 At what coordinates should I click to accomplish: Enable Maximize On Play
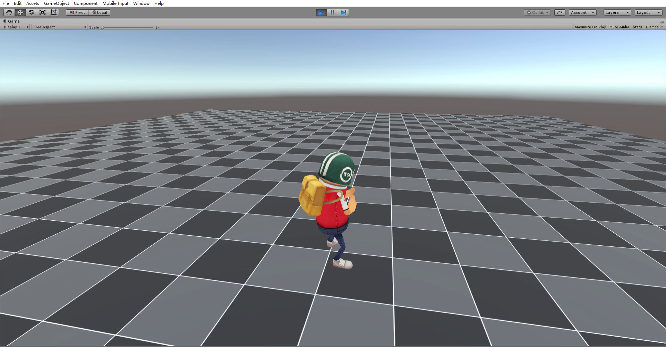590,27
